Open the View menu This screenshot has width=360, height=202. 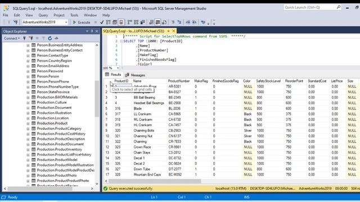point(29,15)
